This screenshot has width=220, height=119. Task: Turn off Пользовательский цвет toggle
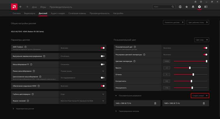[205, 48]
